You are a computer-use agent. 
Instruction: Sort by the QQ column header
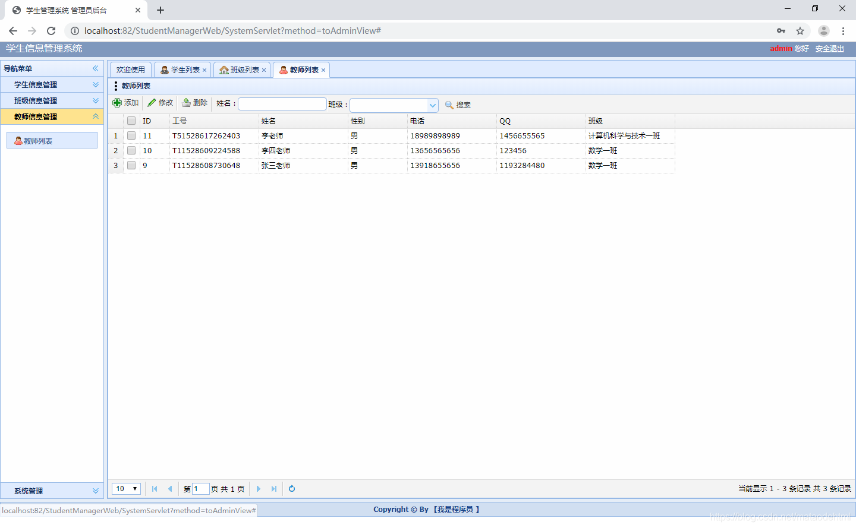(541, 121)
